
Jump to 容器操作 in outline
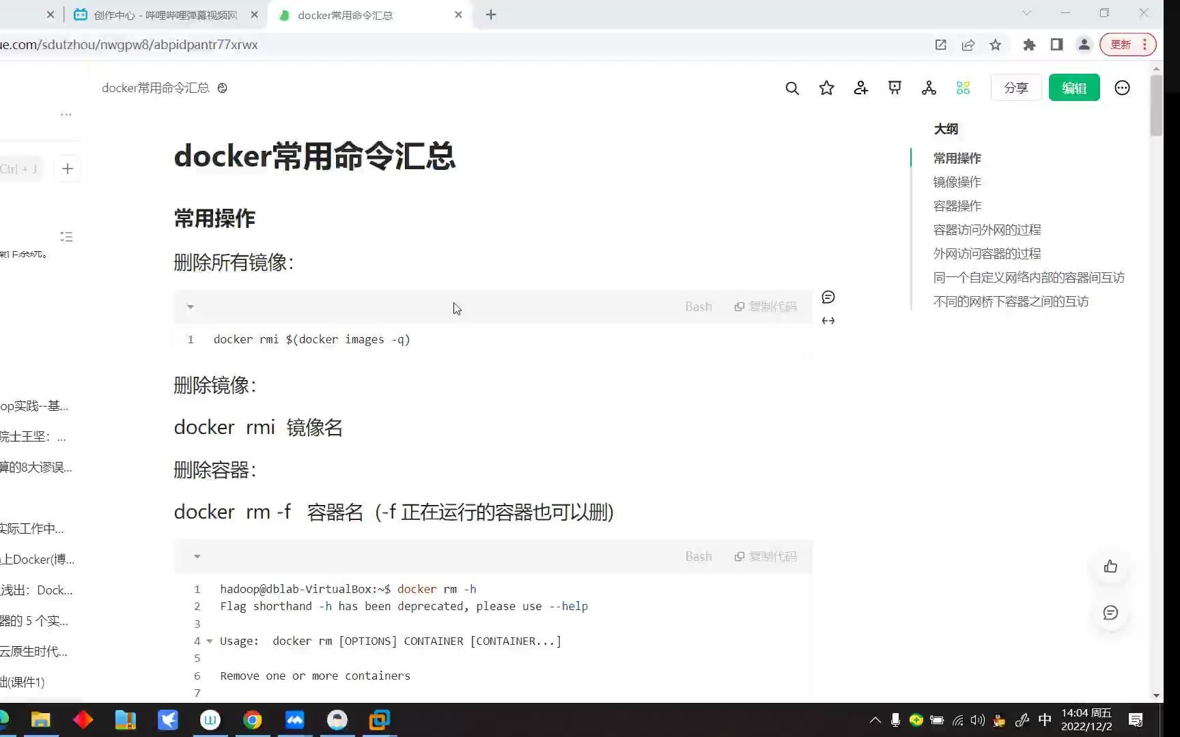957,206
